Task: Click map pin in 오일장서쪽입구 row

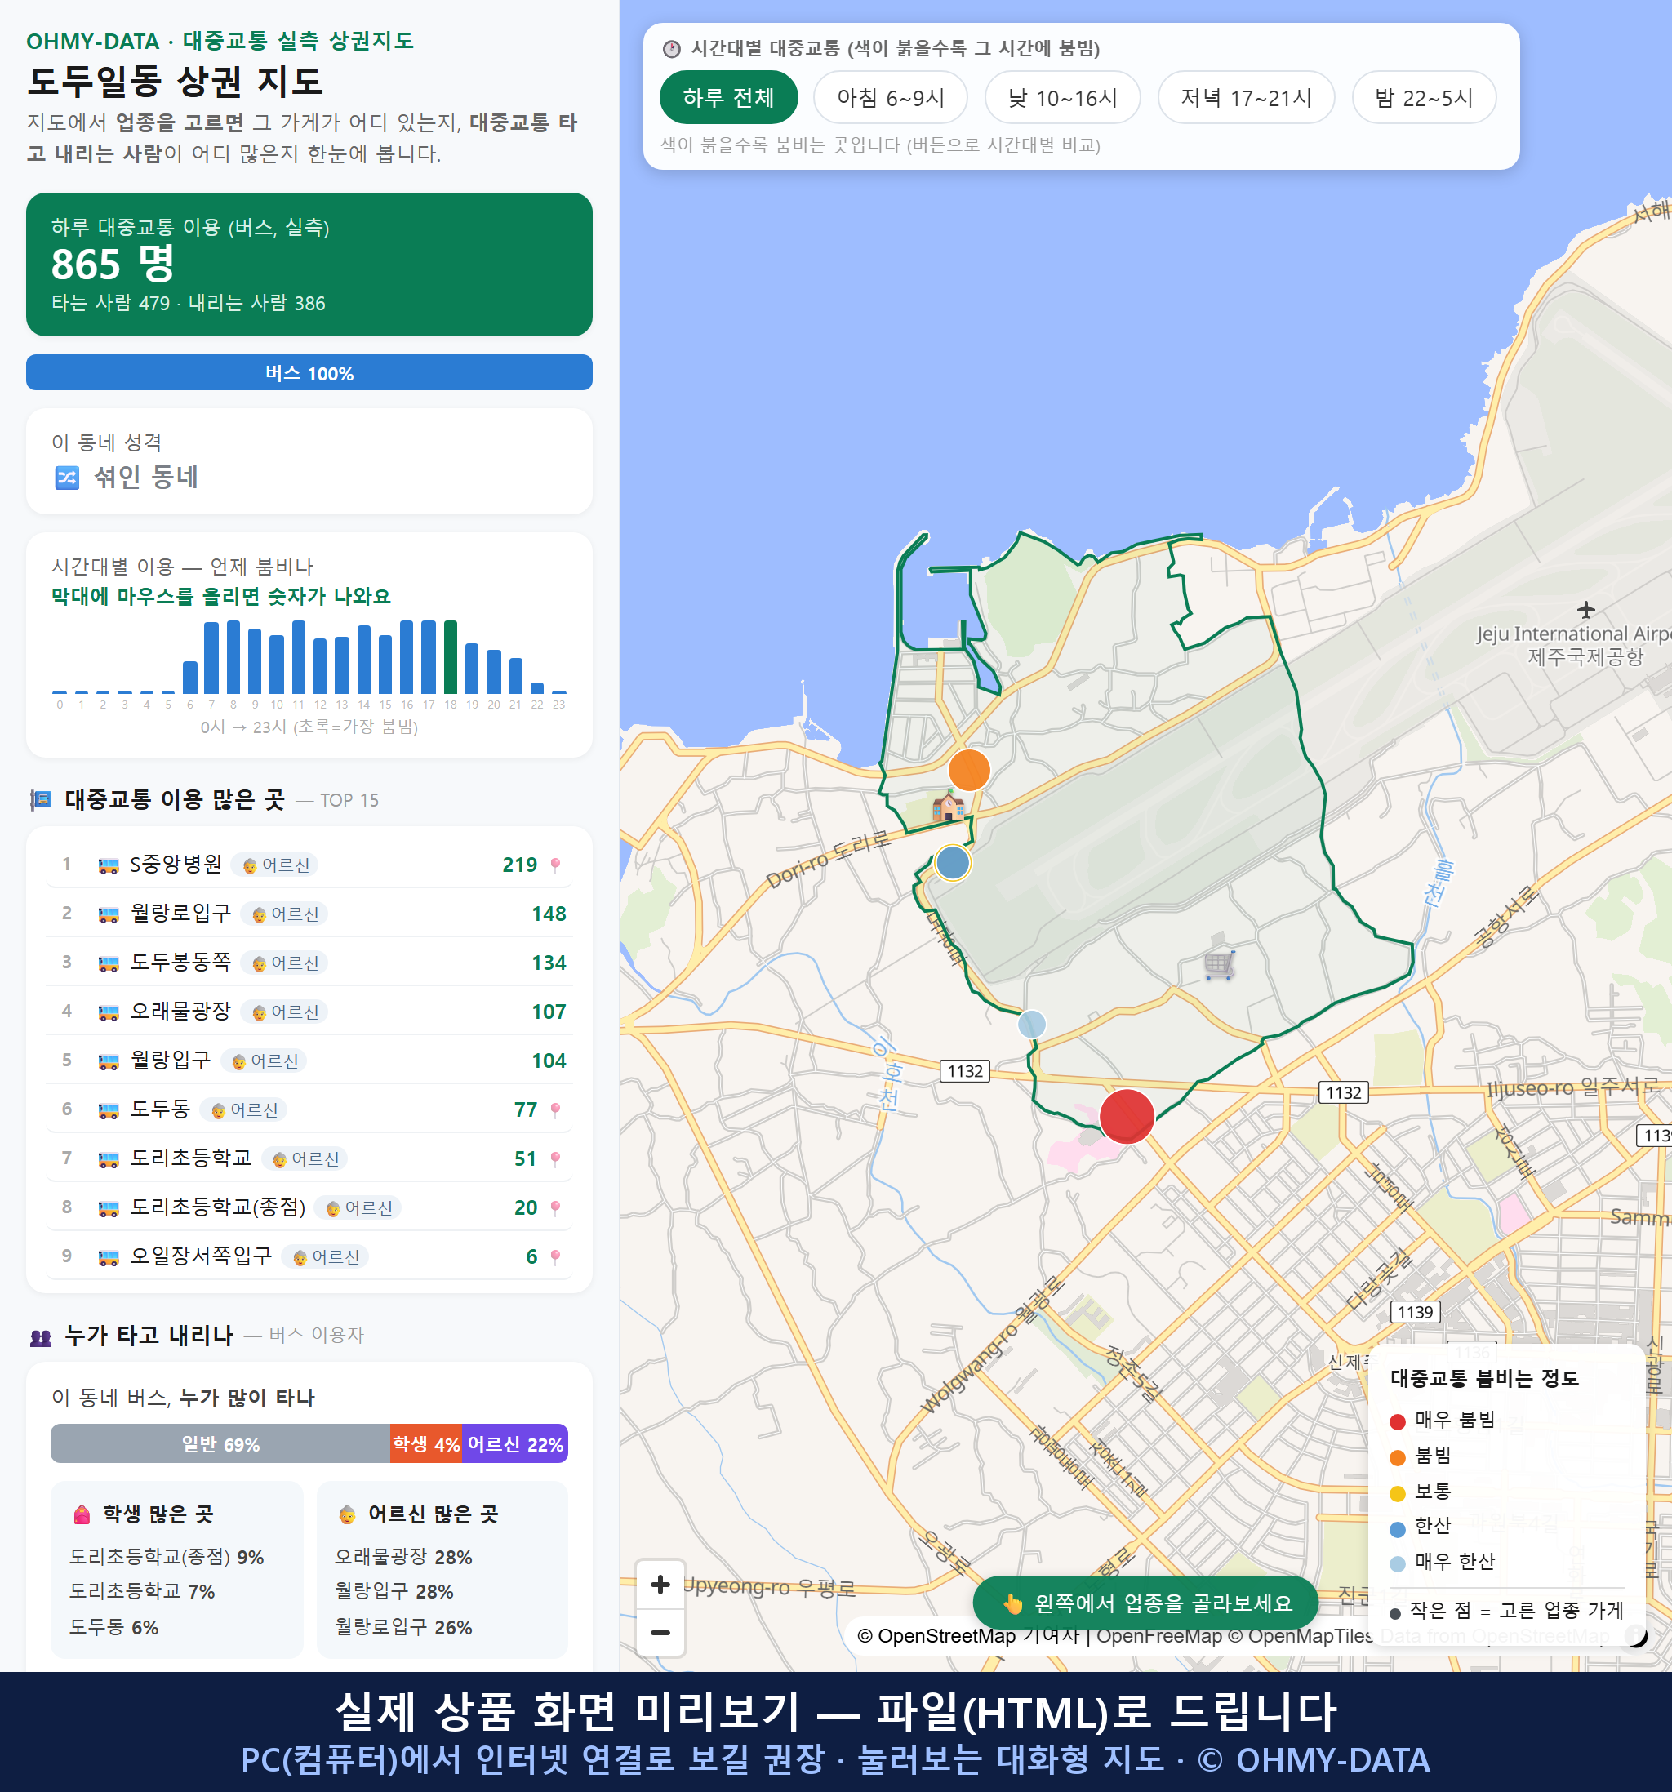Action: [x=555, y=1256]
